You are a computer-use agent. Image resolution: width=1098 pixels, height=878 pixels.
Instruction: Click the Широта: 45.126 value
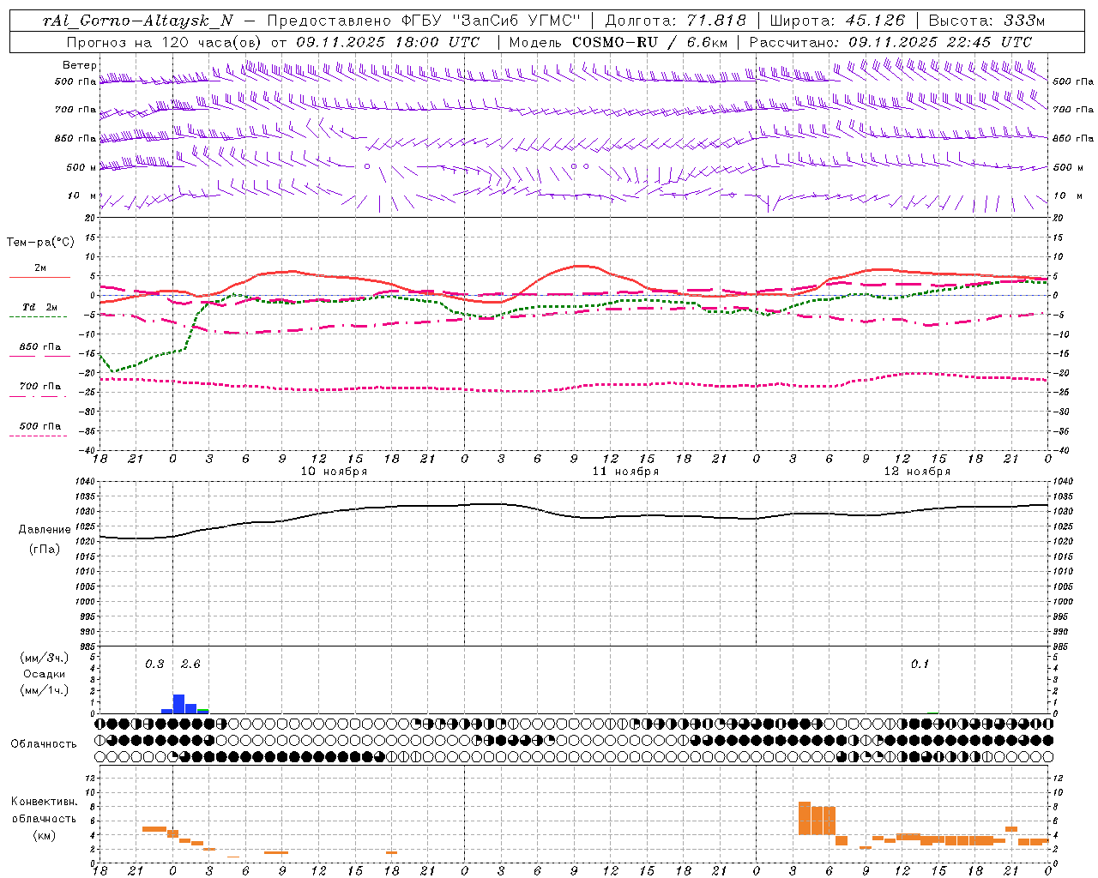837,21
